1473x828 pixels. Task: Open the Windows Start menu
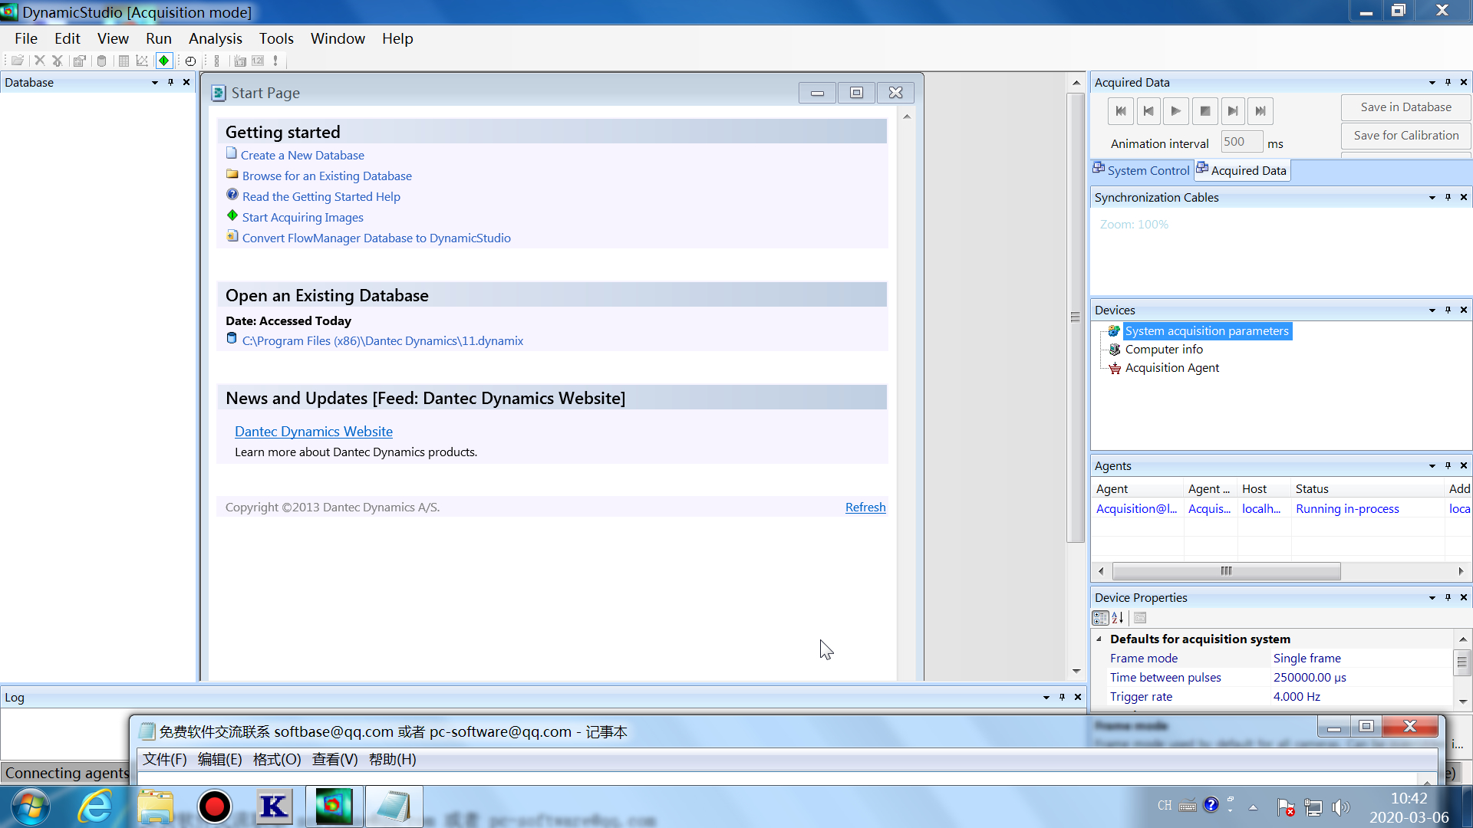(x=31, y=807)
